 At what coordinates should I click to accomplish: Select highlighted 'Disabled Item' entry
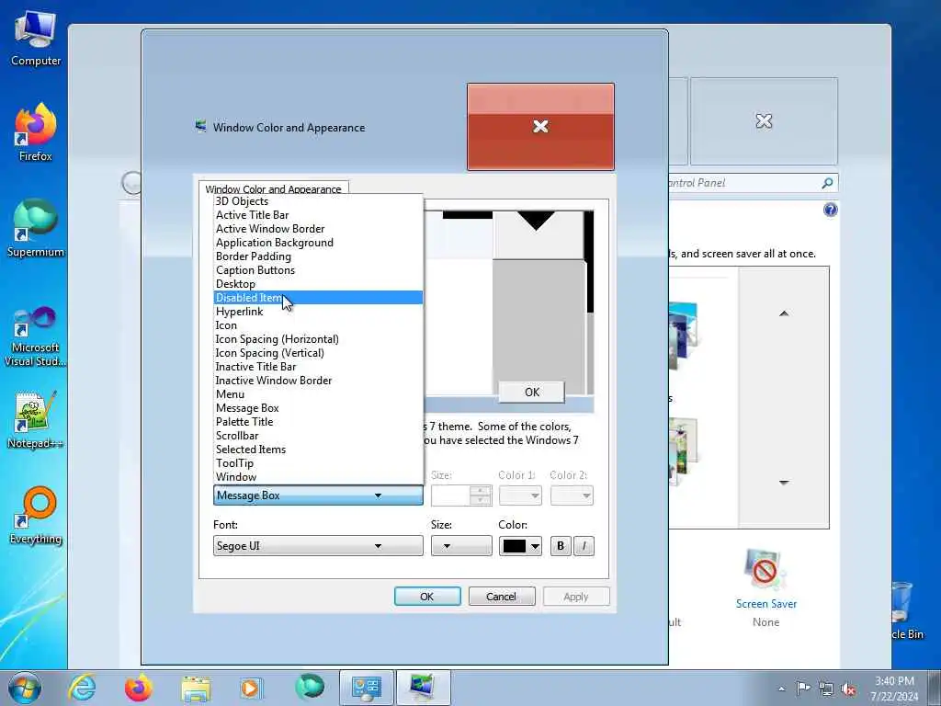point(318,298)
